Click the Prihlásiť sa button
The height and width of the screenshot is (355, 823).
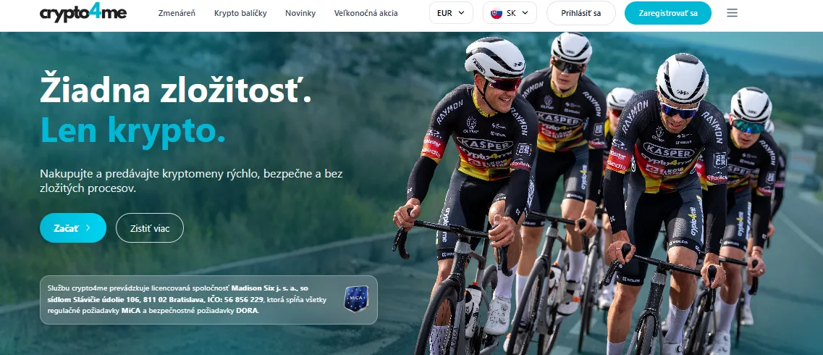[x=581, y=13]
